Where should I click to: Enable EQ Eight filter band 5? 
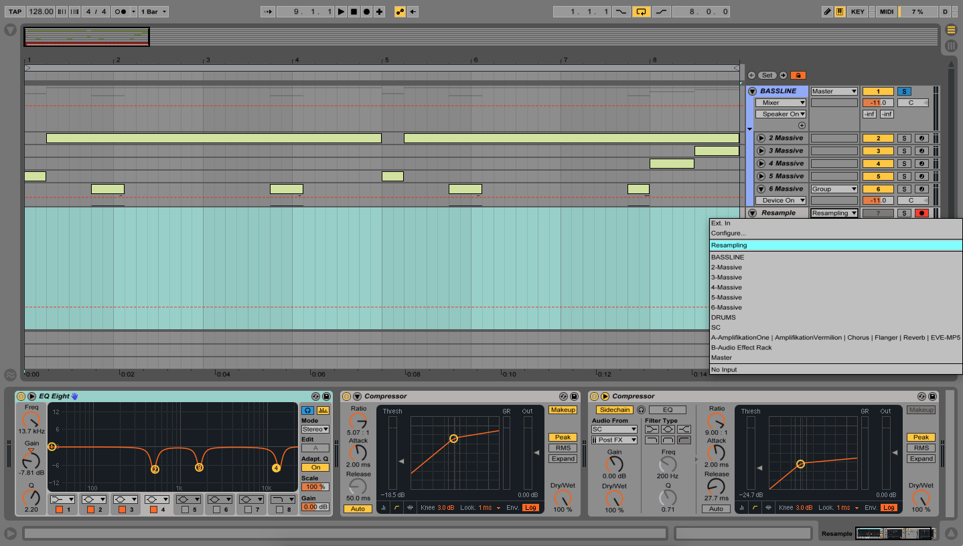(x=185, y=510)
